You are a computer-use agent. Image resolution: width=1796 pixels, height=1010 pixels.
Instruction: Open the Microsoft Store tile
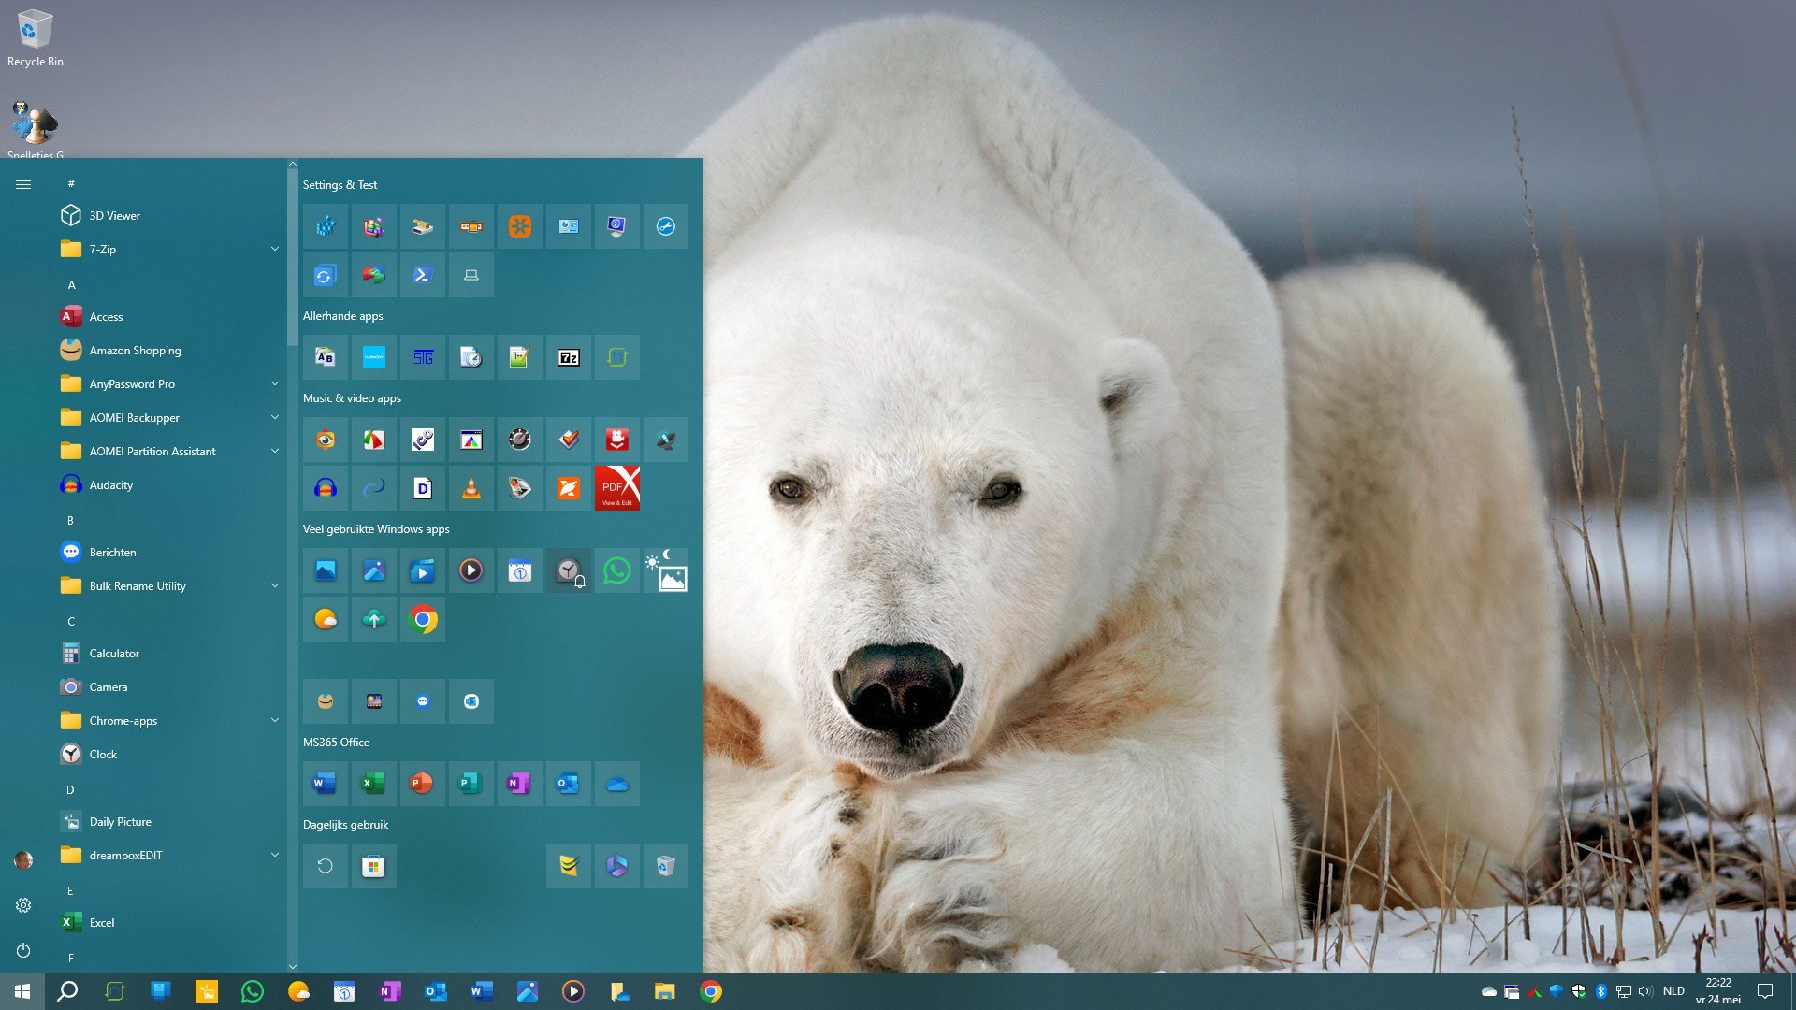click(373, 866)
